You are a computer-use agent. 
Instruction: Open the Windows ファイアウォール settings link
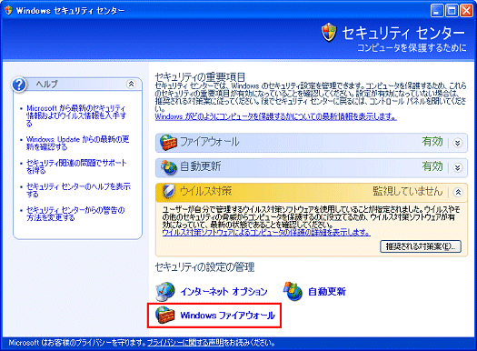tap(227, 316)
